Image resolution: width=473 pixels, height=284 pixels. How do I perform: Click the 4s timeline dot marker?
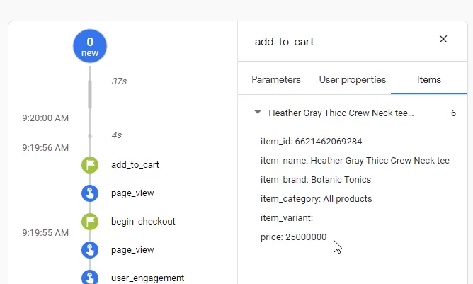point(90,136)
